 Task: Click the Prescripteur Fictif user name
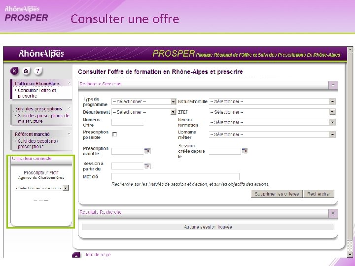41,172
